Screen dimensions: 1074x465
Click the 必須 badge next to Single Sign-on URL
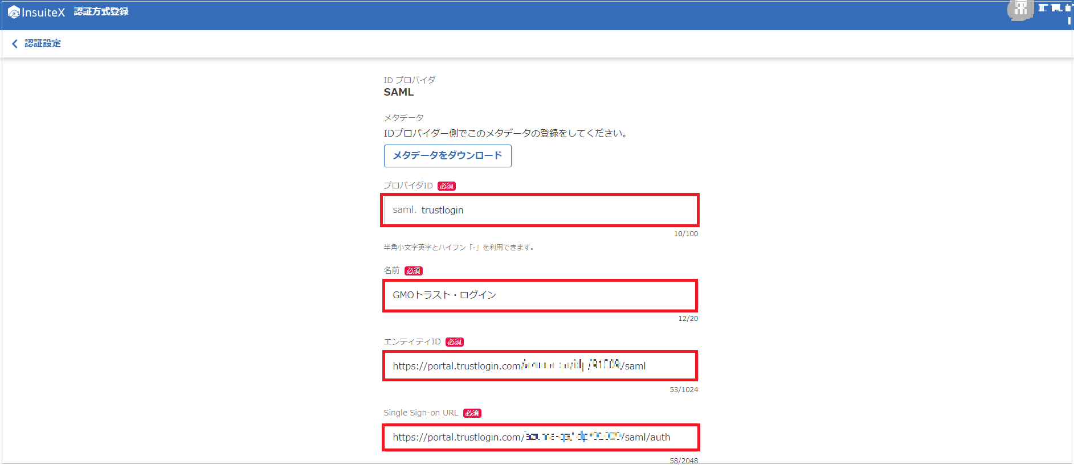pyautogui.click(x=472, y=413)
